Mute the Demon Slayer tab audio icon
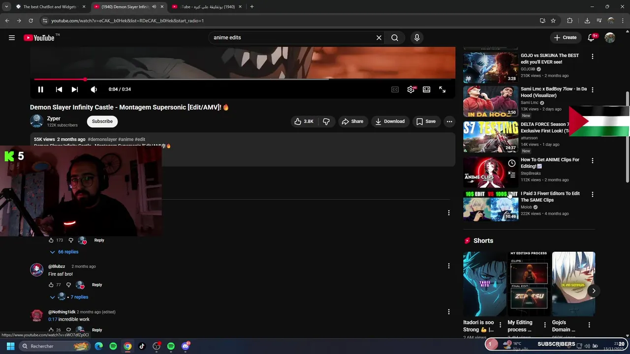Viewport: 630px width, 354px height. click(154, 7)
